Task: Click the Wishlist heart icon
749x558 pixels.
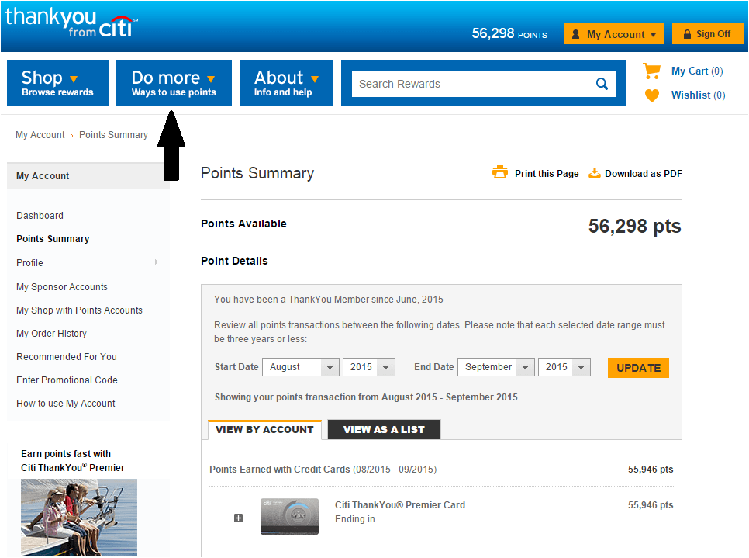Action: [x=652, y=95]
